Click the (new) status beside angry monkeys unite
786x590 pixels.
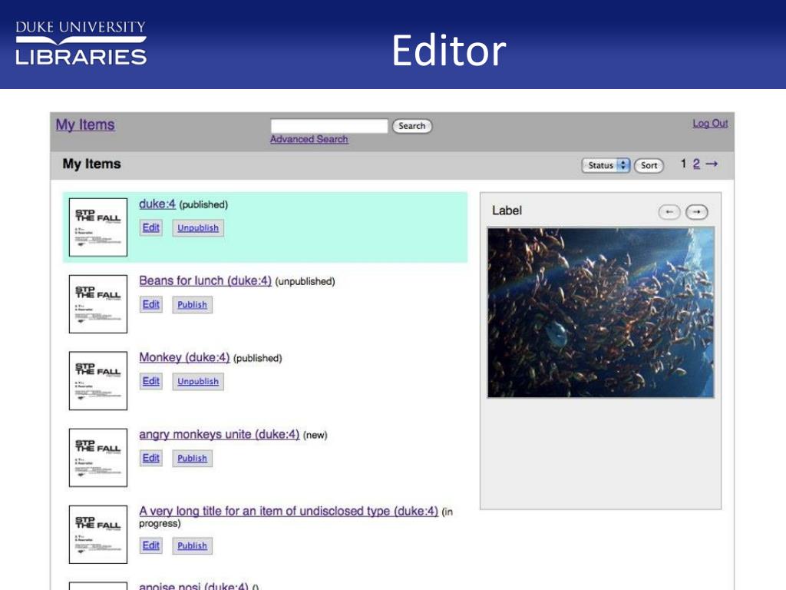coord(315,435)
